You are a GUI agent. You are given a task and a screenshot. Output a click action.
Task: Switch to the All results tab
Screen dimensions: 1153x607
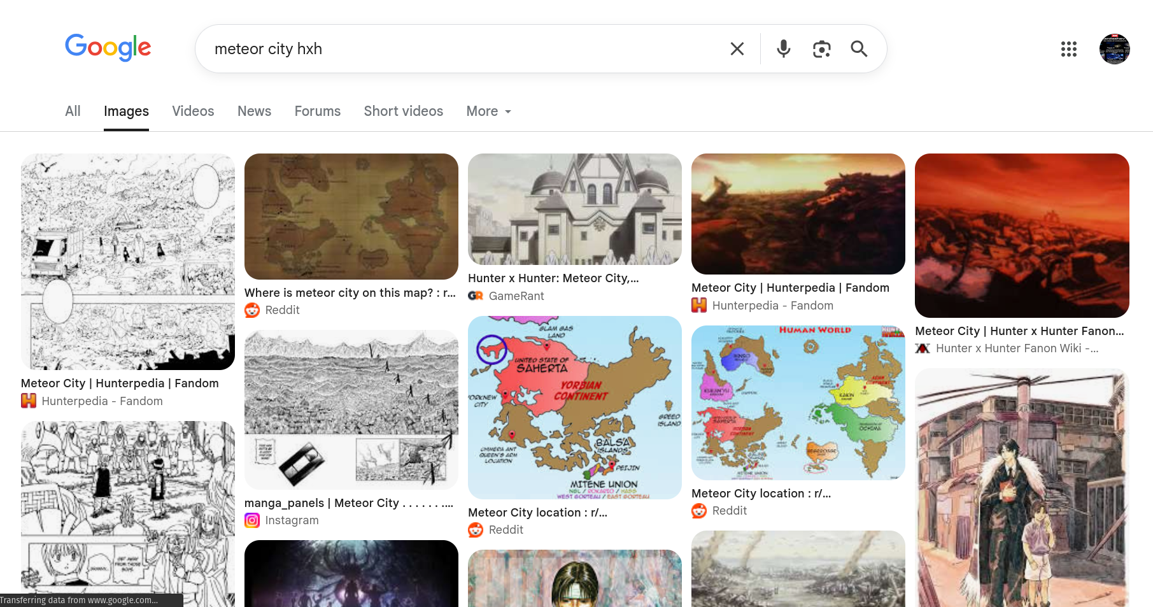[x=73, y=111]
